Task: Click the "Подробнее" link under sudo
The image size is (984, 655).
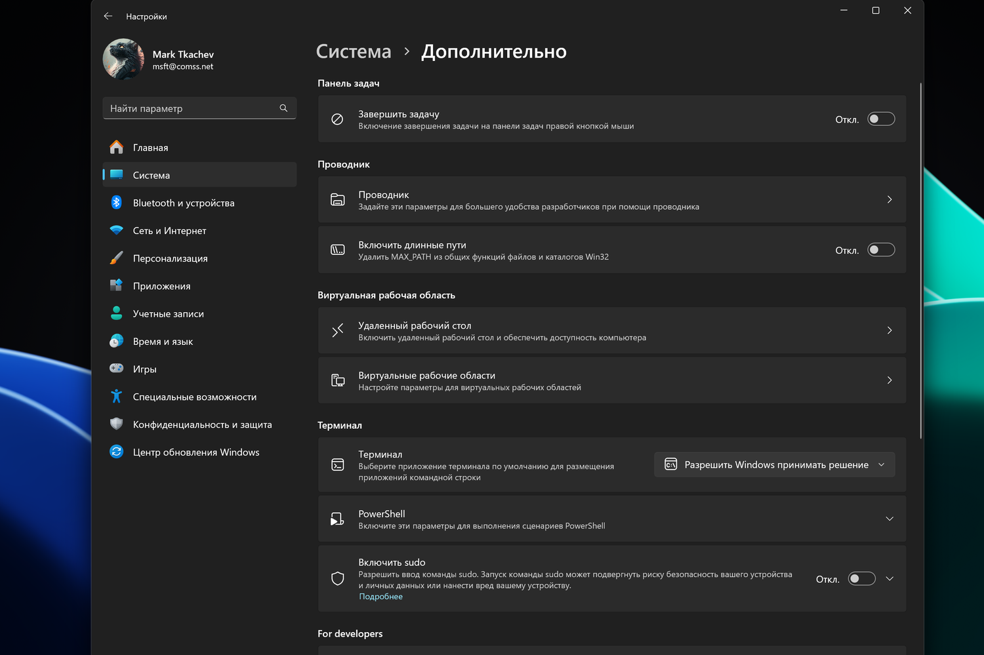Action: click(380, 597)
